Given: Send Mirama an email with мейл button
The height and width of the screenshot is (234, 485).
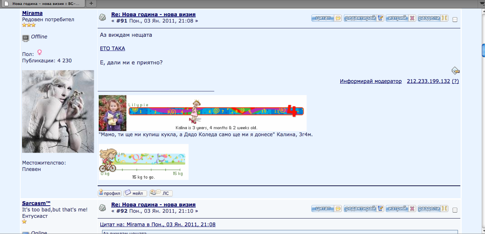Looking at the screenshot, I should click(x=135, y=193).
